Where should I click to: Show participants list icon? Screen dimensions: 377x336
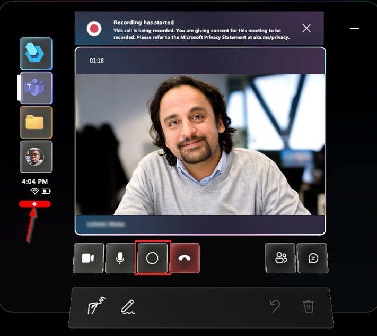pyautogui.click(x=280, y=259)
